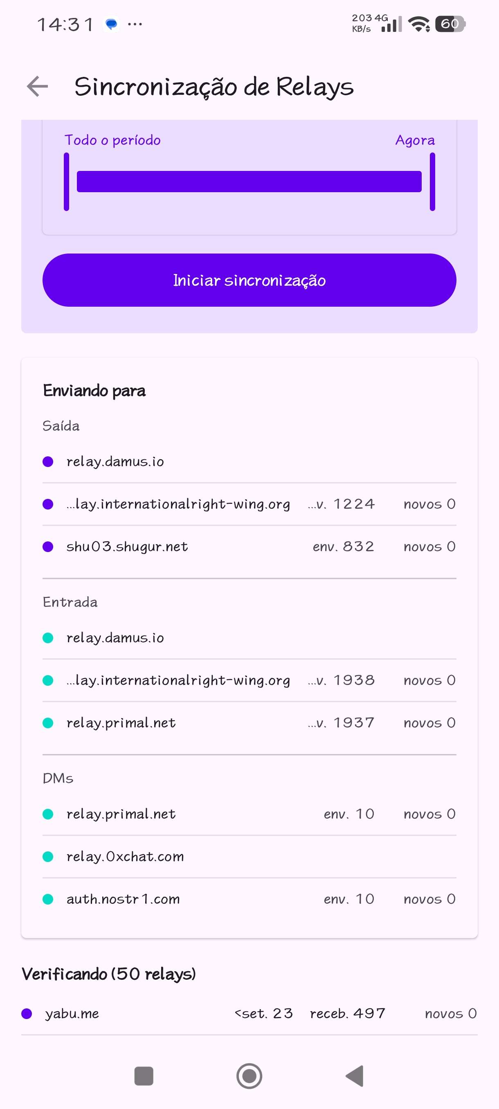499x1109 pixels.
Task: Select relay.damus.io under Entrada
Action: point(115,638)
